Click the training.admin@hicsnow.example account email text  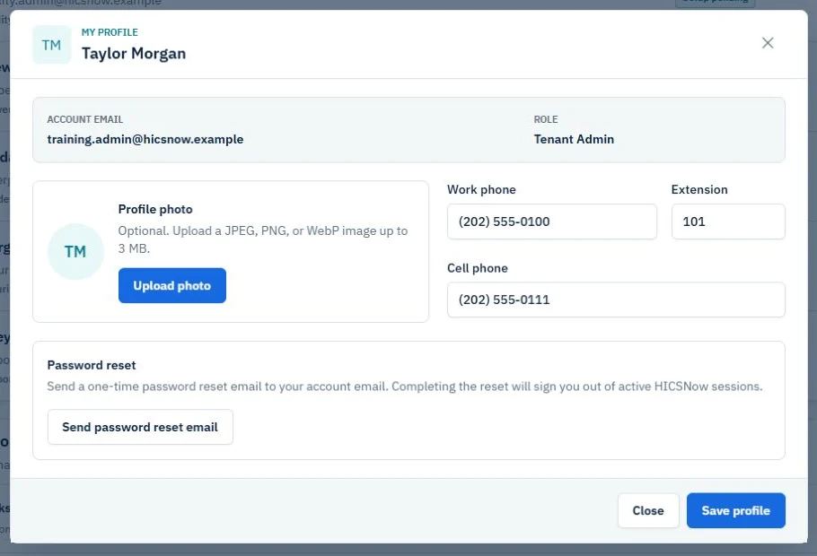(x=145, y=139)
